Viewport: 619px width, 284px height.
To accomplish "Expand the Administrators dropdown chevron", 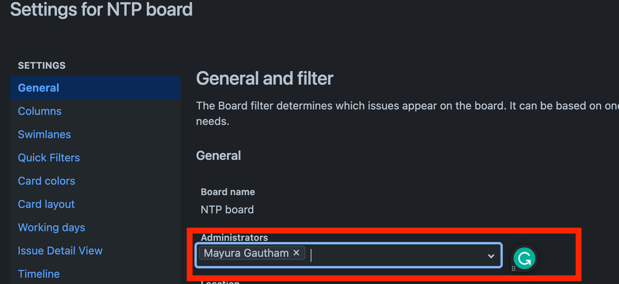I will (x=491, y=255).
